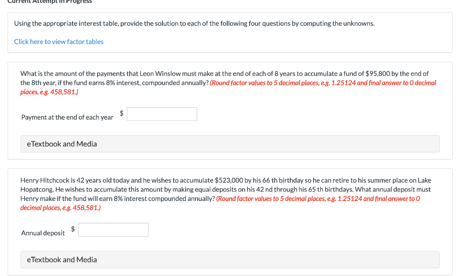Click the dollar sign beside the payment field
The width and height of the screenshot is (458, 276).
click(x=120, y=113)
